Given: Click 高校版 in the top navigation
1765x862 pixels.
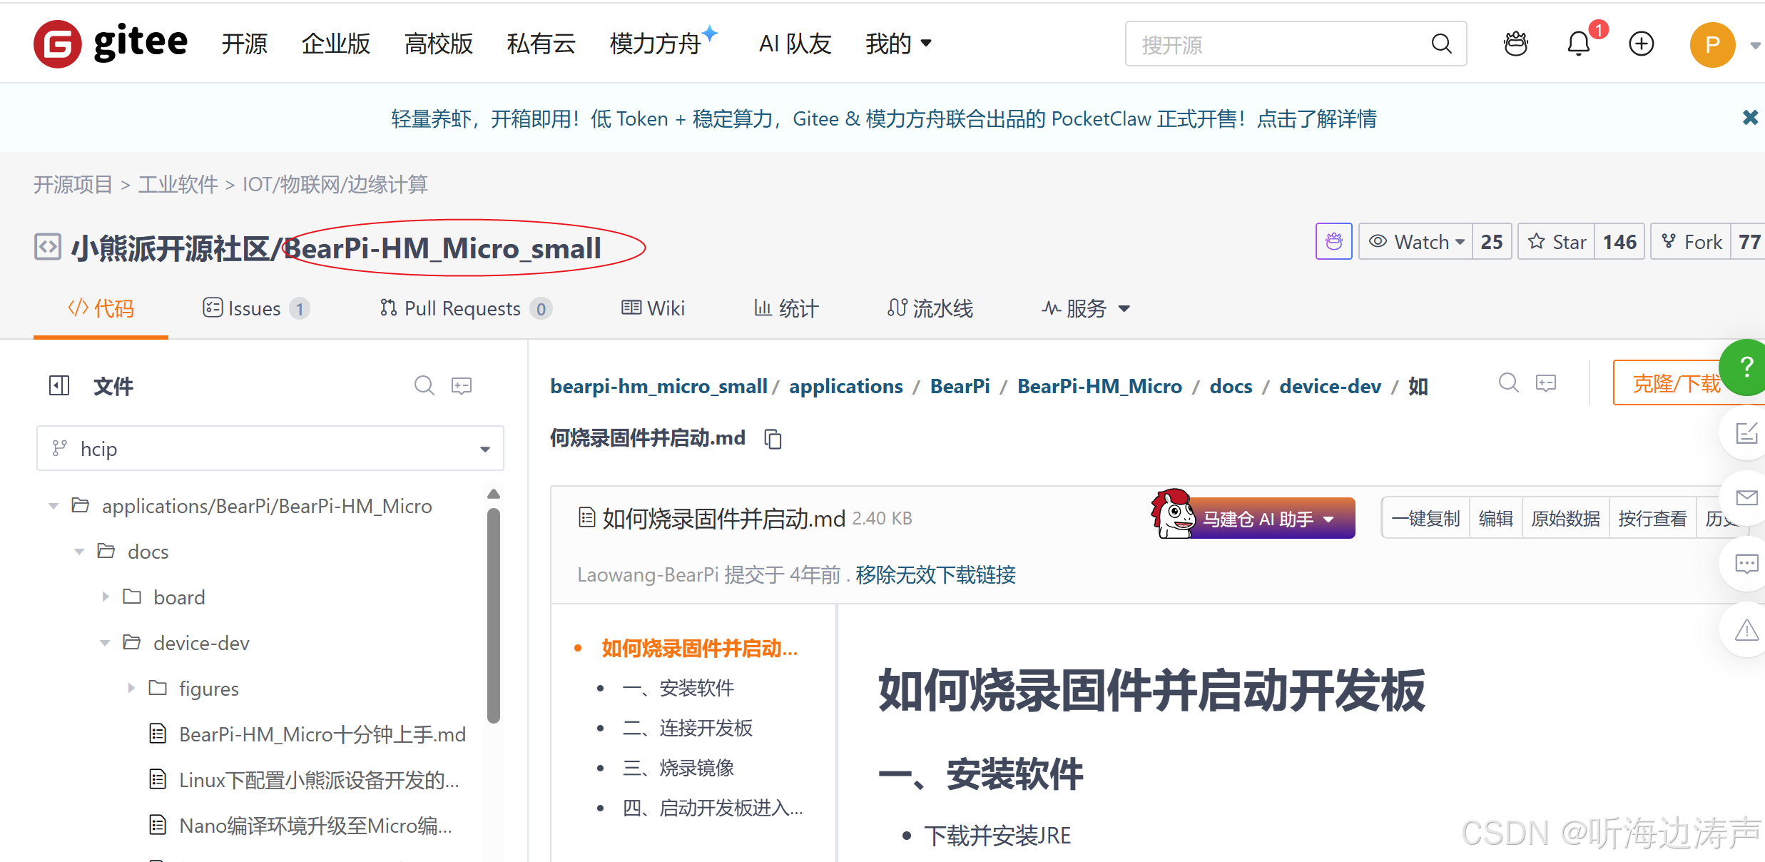Looking at the screenshot, I should pyautogui.click(x=438, y=44).
